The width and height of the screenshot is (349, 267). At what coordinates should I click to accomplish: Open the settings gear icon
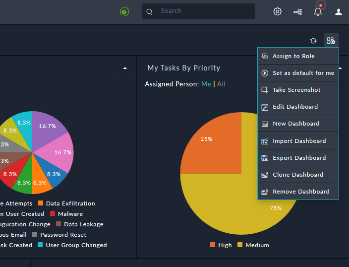pyautogui.click(x=278, y=11)
